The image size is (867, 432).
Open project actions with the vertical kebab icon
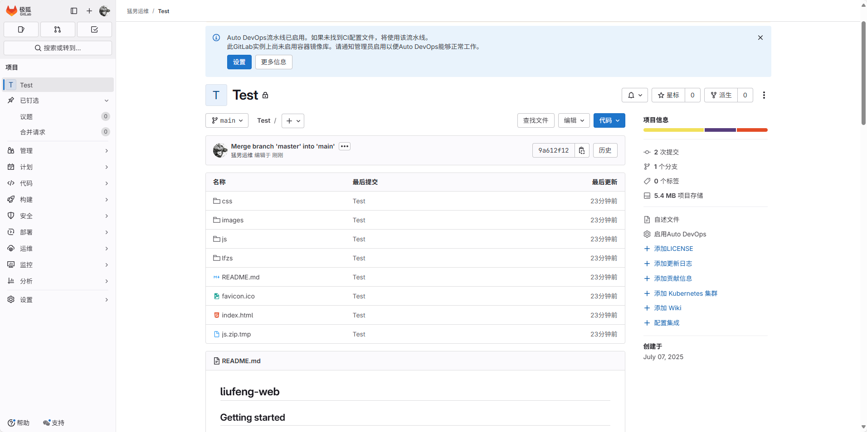point(764,95)
